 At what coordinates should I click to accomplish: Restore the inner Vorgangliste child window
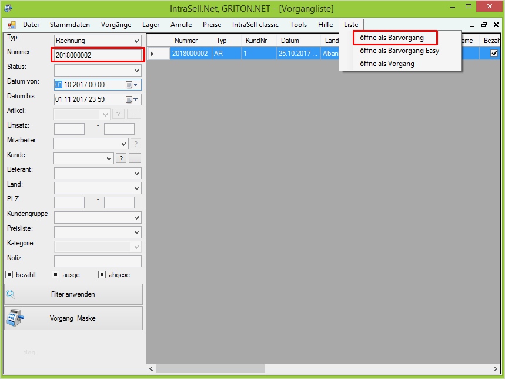pyautogui.click(x=484, y=25)
